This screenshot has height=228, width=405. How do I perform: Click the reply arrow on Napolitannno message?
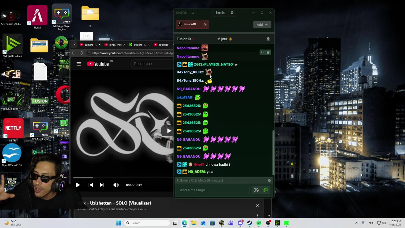pyautogui.click(x=262, y=52)
